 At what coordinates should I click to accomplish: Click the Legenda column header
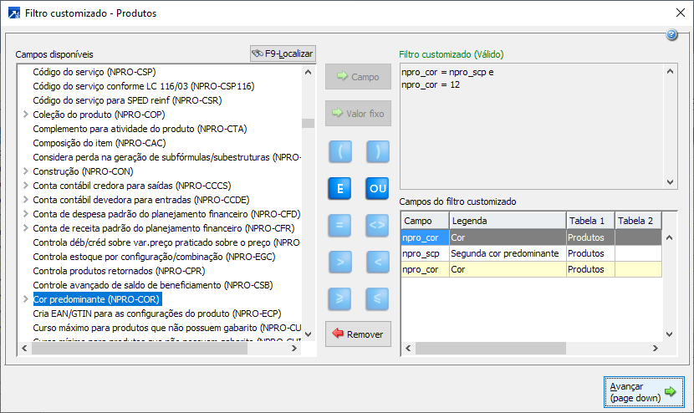508,221
